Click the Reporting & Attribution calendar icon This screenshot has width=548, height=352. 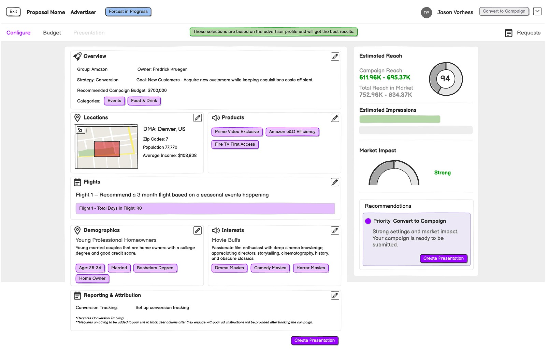pos(77,295)
